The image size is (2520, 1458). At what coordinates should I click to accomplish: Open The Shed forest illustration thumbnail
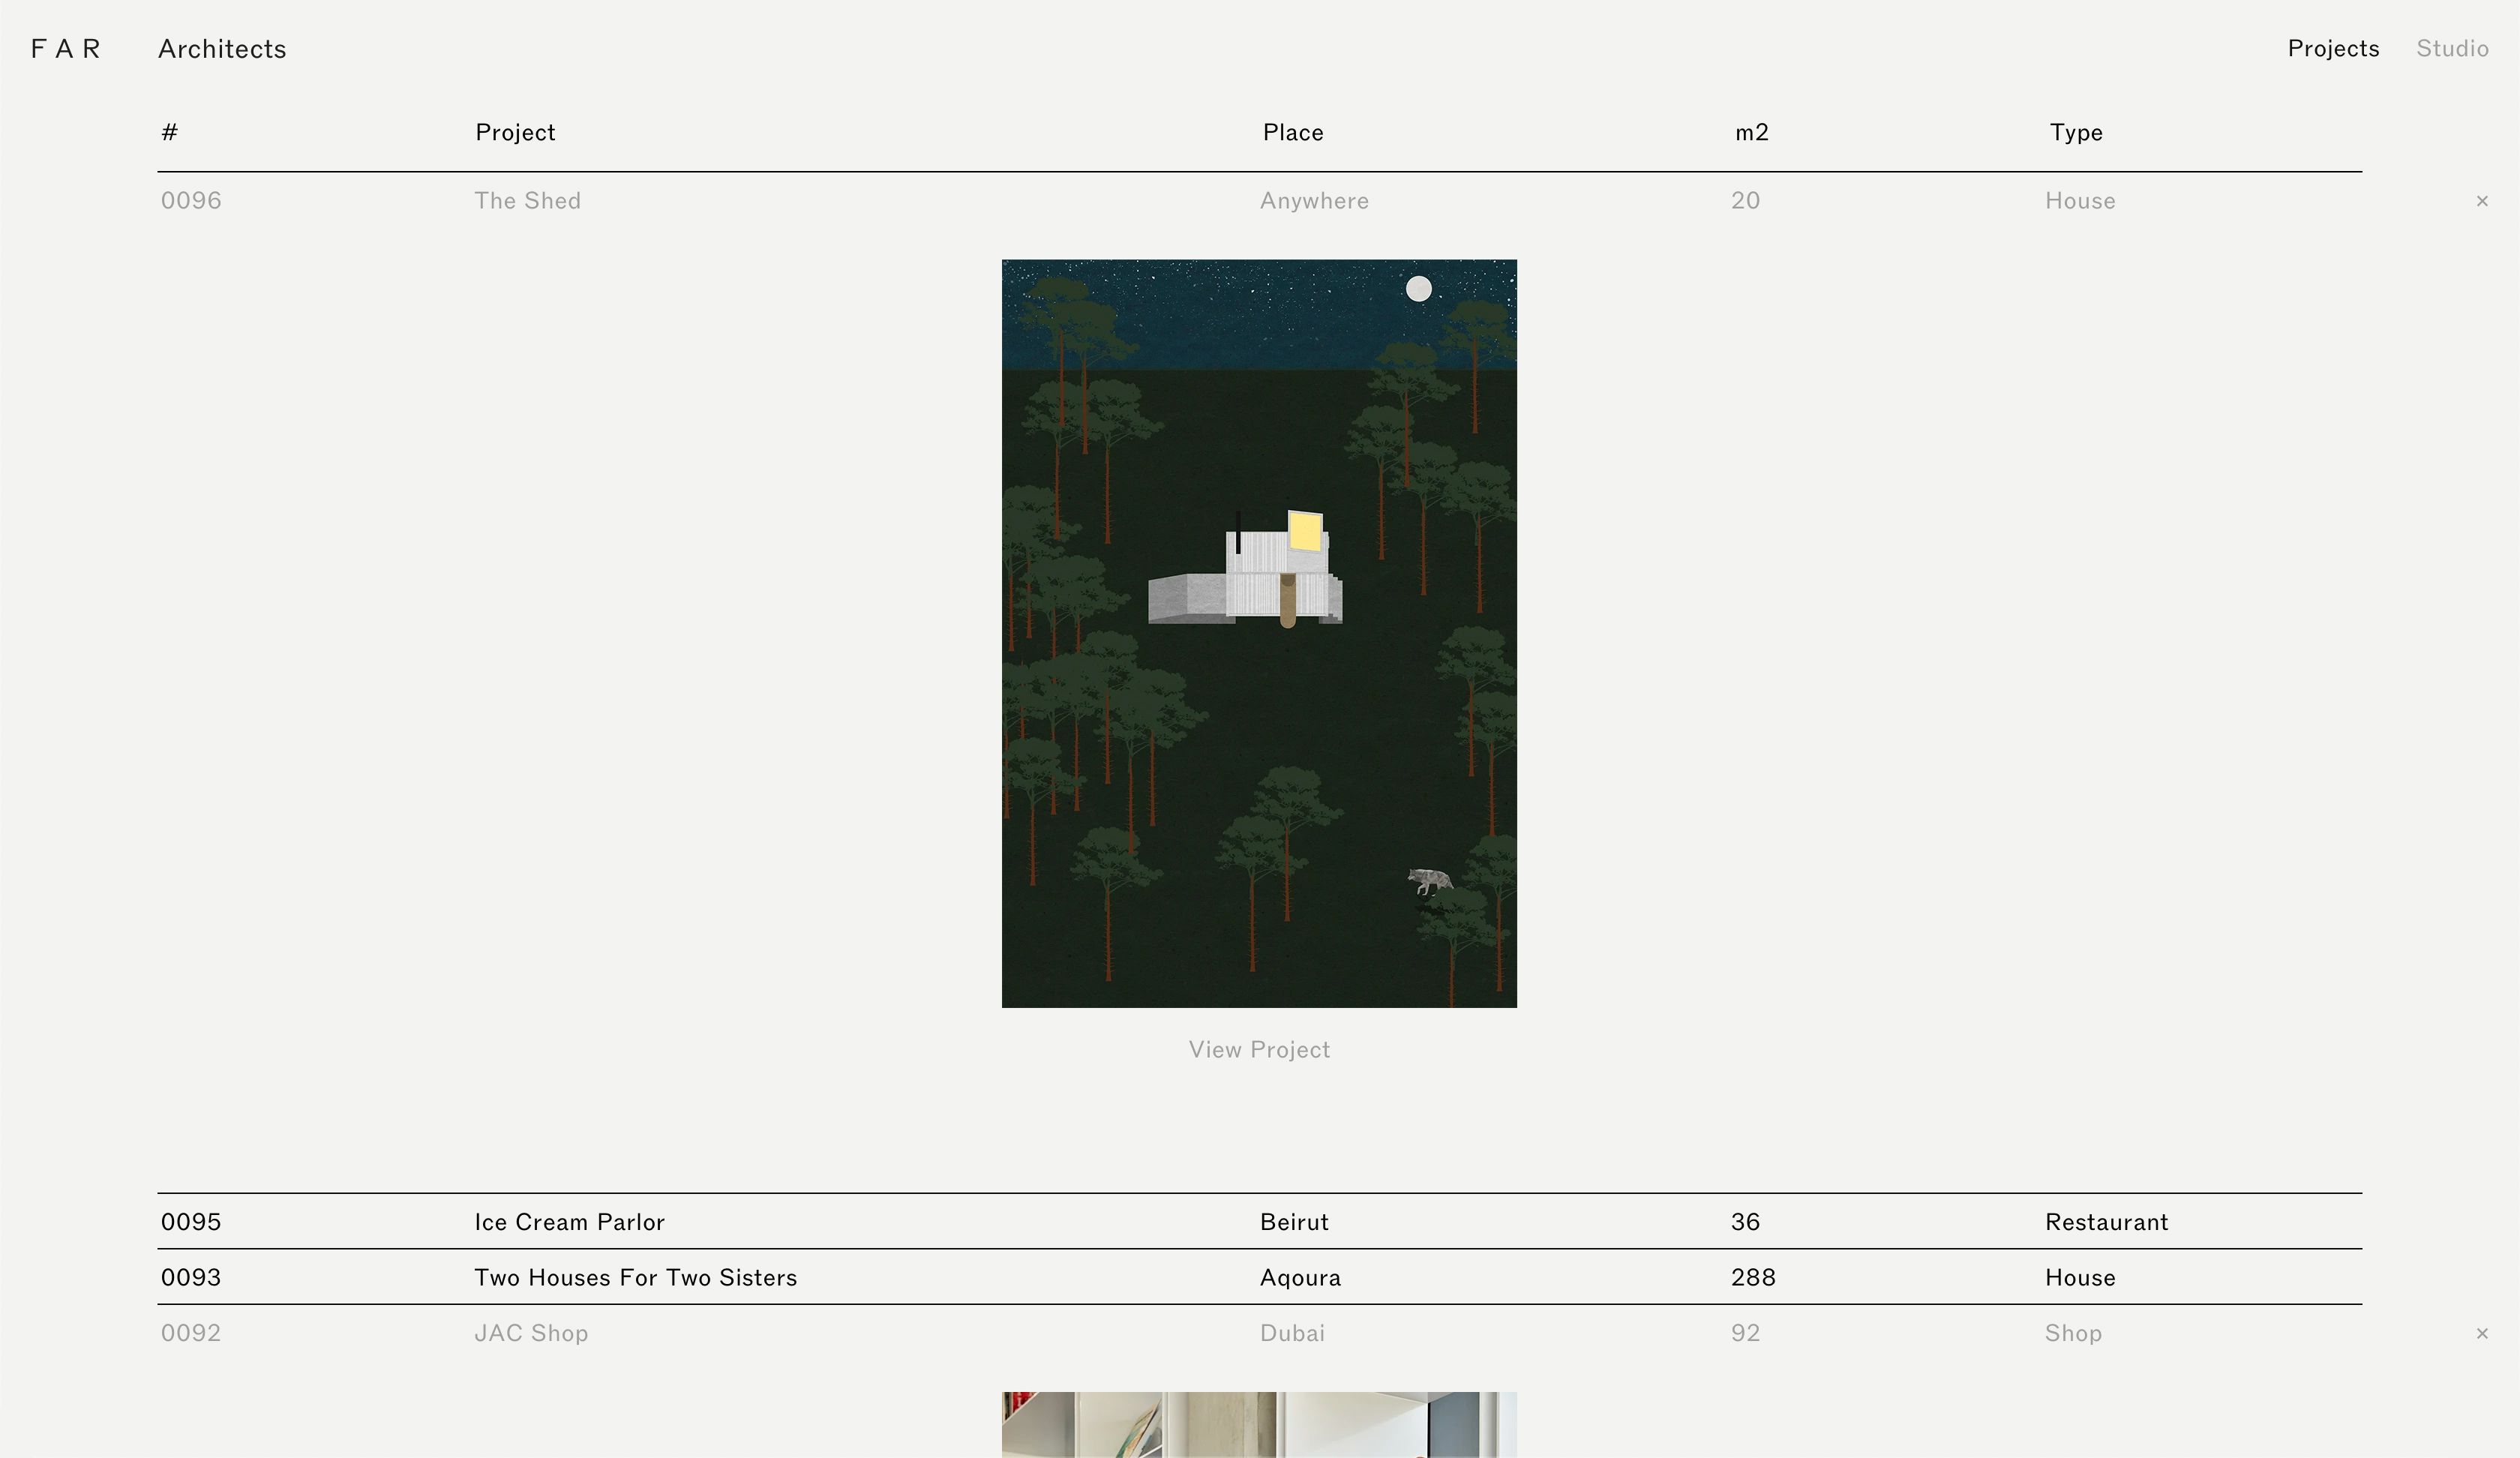[1258, 633]
